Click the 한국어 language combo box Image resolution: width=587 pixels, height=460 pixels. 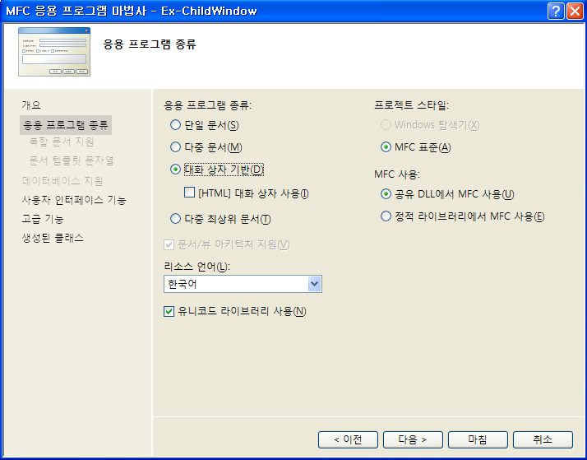243,284
